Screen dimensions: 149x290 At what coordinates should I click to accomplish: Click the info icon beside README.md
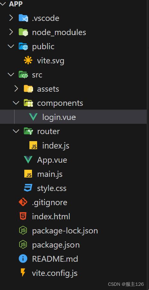23,258
